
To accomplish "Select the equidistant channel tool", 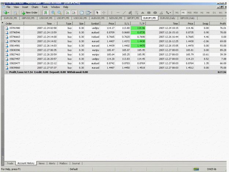I will 130,13.
